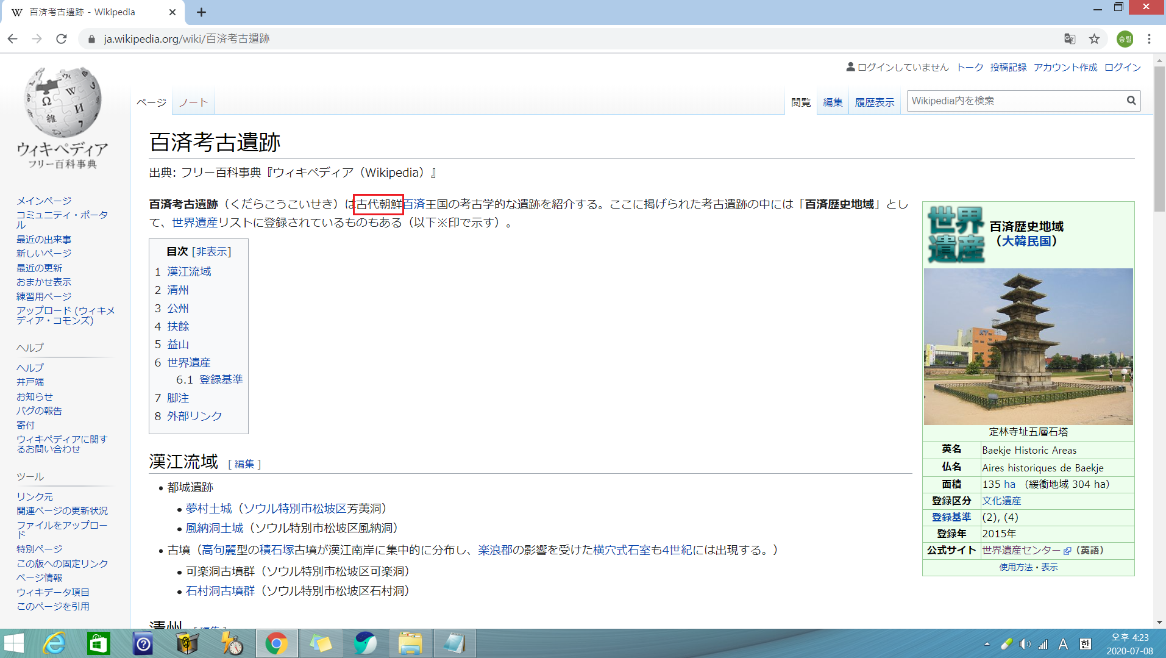Open the 定林寺址五層石塔 pagoda photo
The height and width of the screenshot is (658, 1166).
[x=1028, y=346]
